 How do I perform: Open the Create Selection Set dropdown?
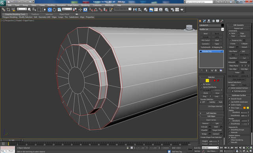point(123,9)
